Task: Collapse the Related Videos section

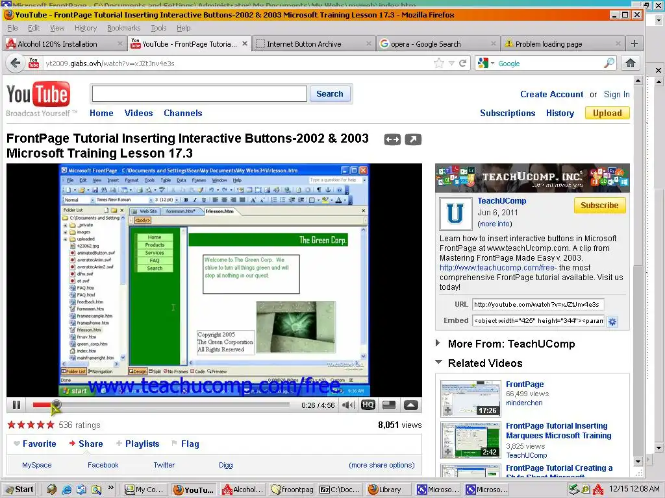Action: (439, 362)
